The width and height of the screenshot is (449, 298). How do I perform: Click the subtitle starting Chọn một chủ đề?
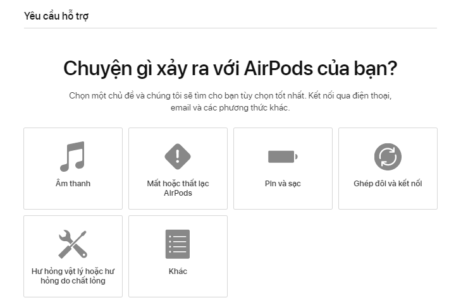[230, 102]
